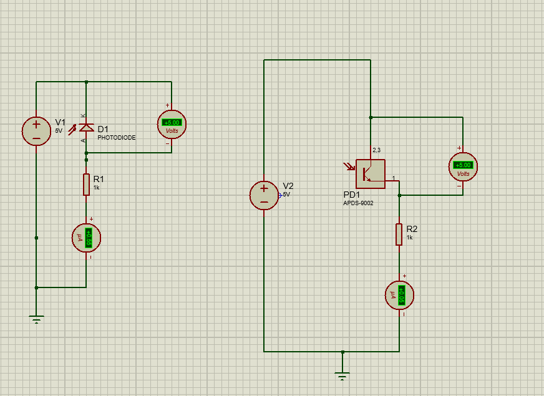Click the V2 label text
Screen dimensions: 544x396
(288, 186)
